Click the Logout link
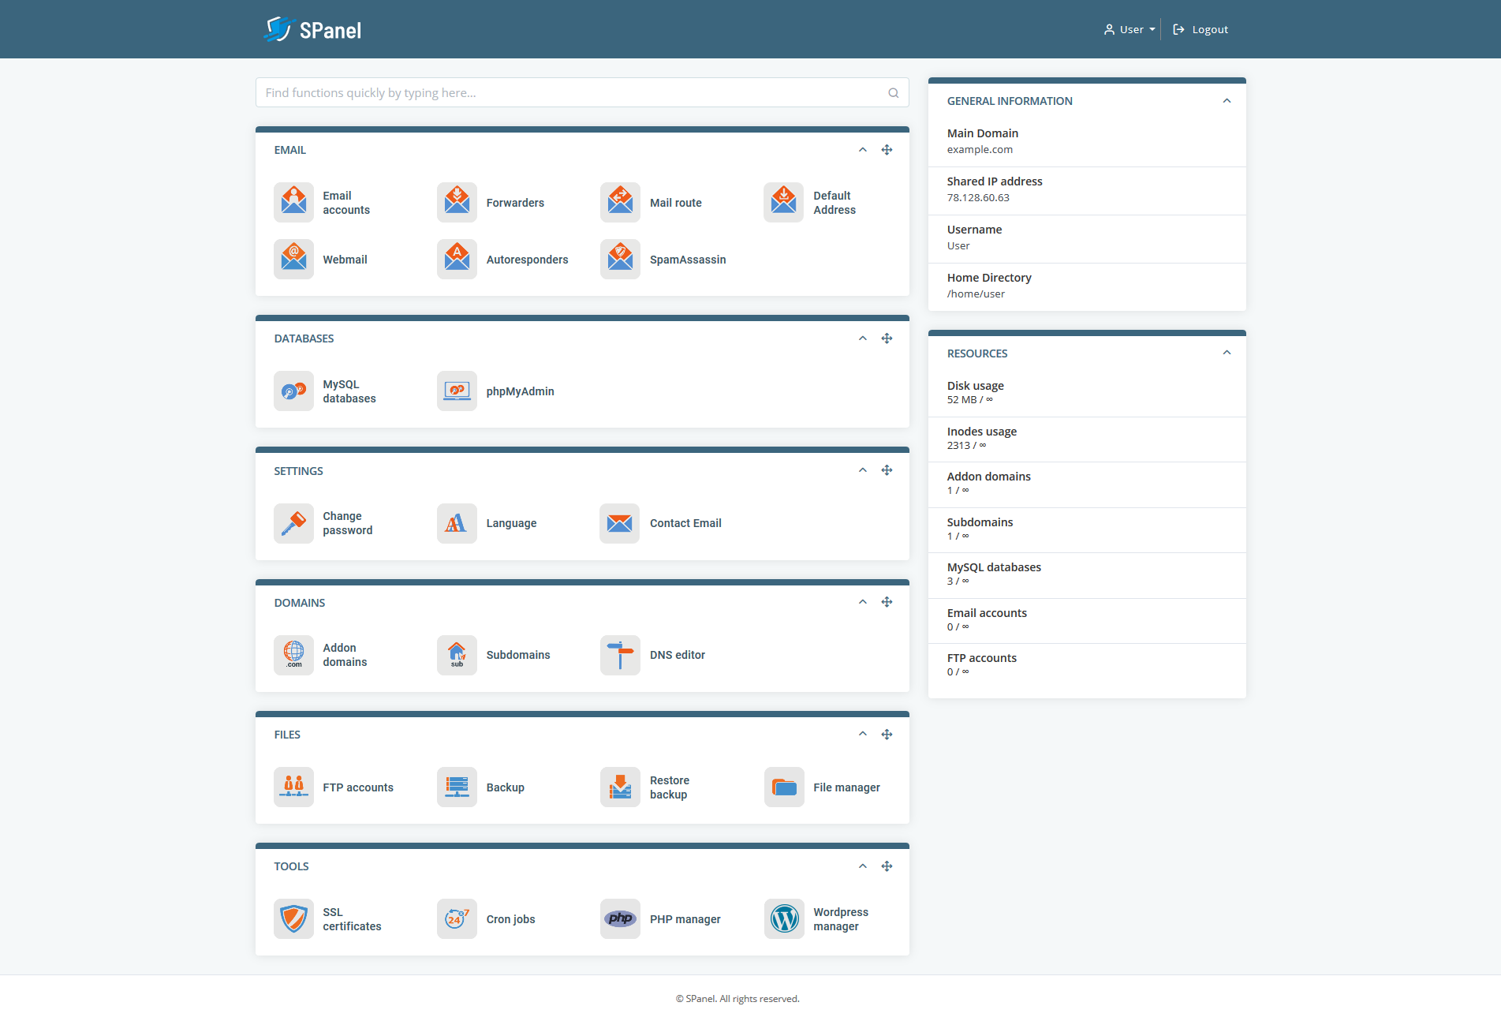Image resolution: width=1501 pixels, height=1021 pixels. [1200, 29]
